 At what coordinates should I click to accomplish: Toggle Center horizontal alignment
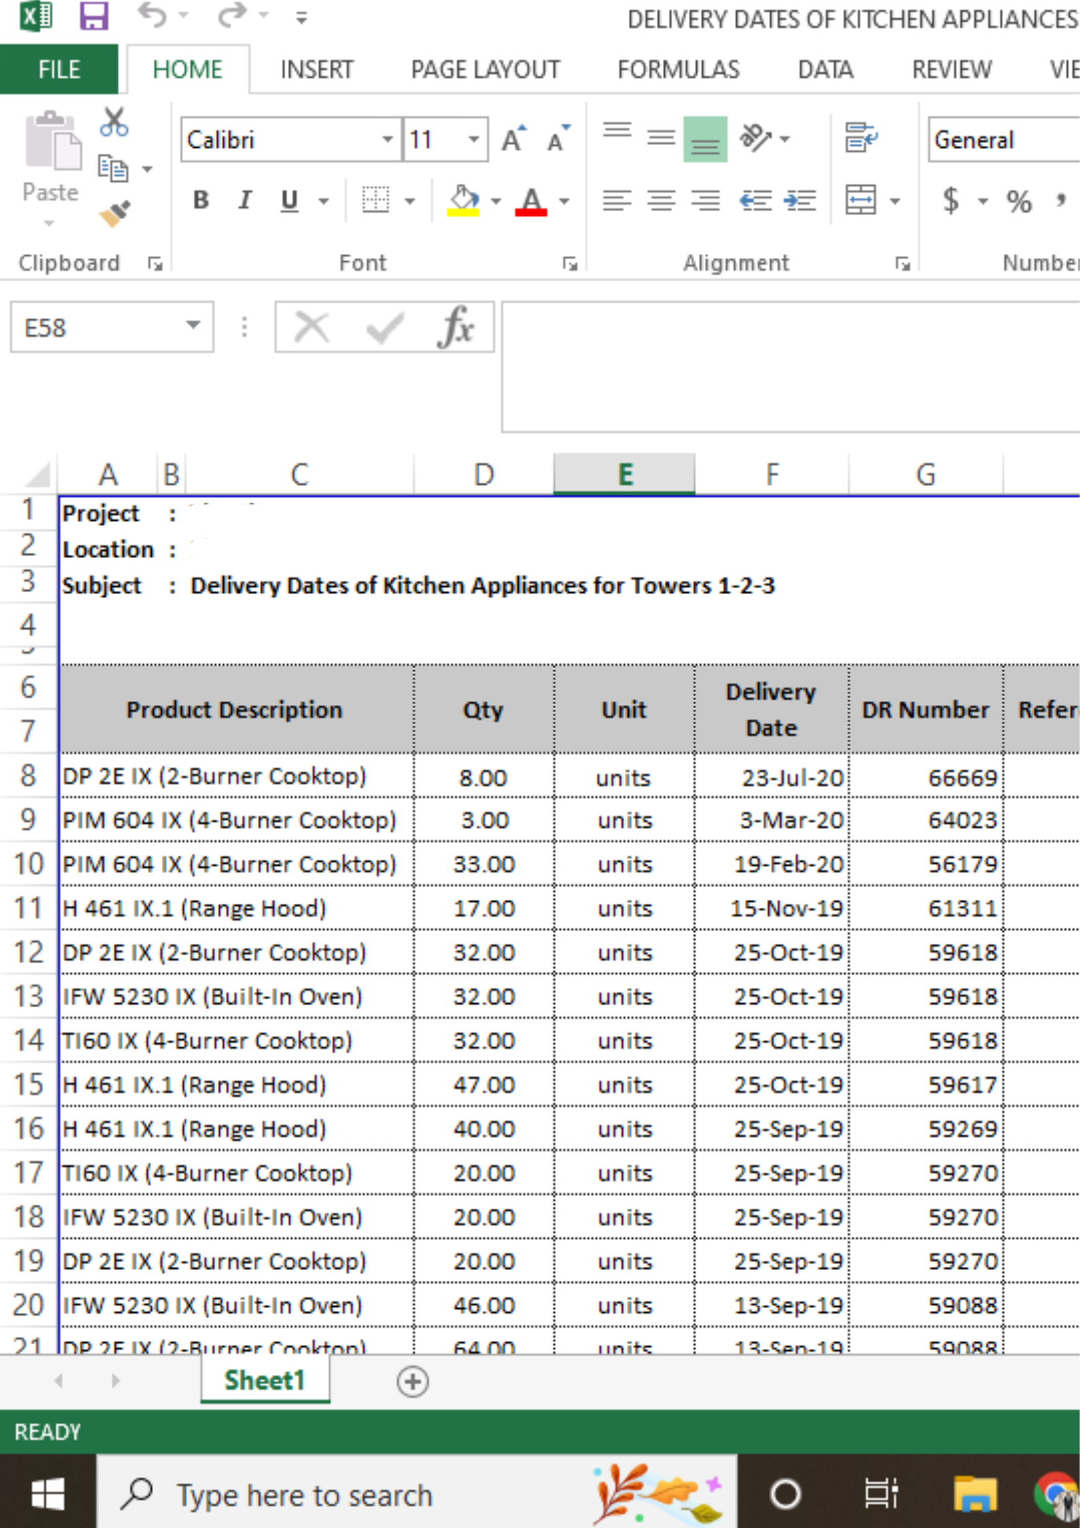[x=661, y=201]
